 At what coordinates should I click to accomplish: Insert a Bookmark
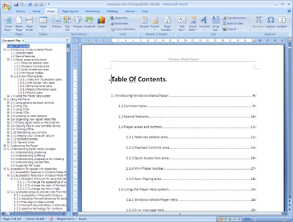point(119,23)
